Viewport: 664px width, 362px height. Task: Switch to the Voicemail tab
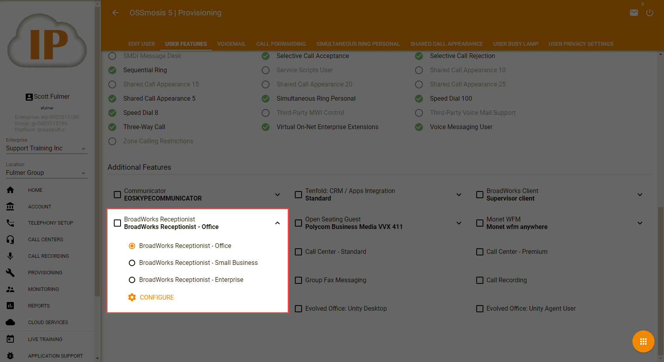tap(231, 44)
